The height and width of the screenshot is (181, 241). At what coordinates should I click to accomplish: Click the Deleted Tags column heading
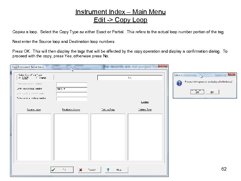pyautogui.click(x=145, y=110)
